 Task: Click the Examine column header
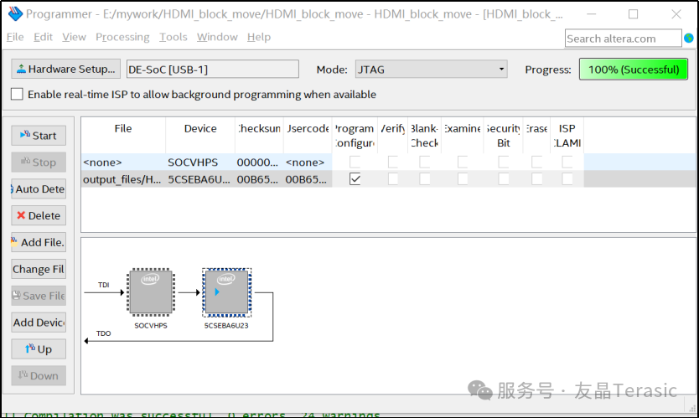click(463, 136)
